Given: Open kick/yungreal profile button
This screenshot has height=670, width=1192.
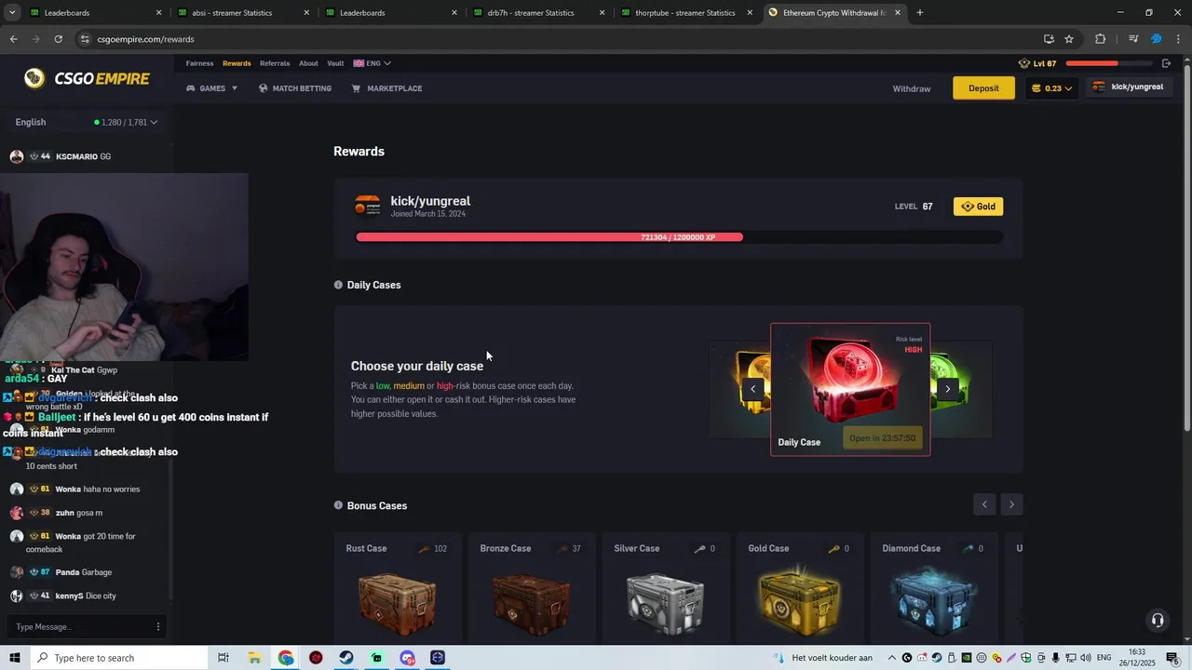Looking at the screenshot, I should click(1128, 87).
